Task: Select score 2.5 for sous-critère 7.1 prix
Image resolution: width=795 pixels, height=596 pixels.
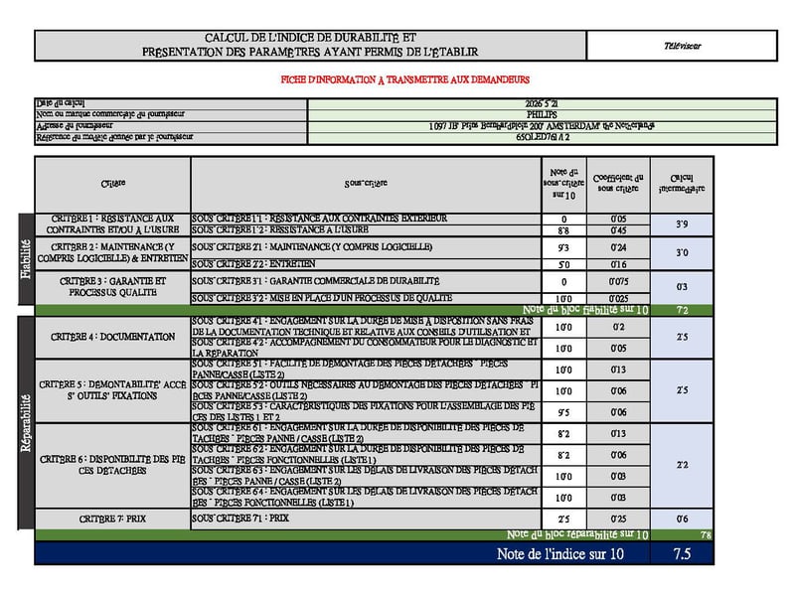Action: click(x=563, y=520)
